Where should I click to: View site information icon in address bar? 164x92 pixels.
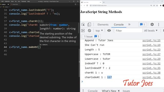click(x=91, y=6)
